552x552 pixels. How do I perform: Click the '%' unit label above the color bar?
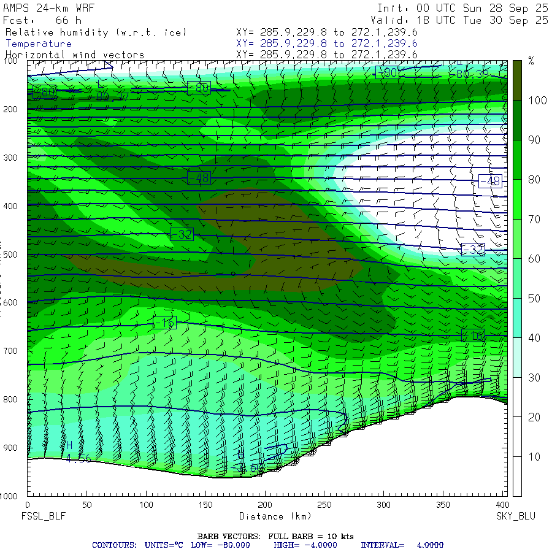coord(531,61)
